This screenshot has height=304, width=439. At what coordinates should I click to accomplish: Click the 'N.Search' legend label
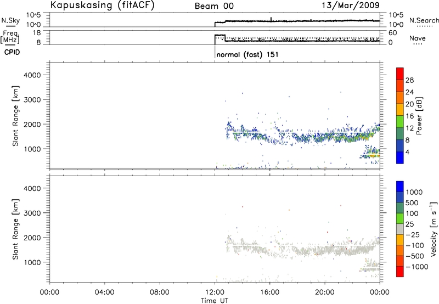[424, 20]
